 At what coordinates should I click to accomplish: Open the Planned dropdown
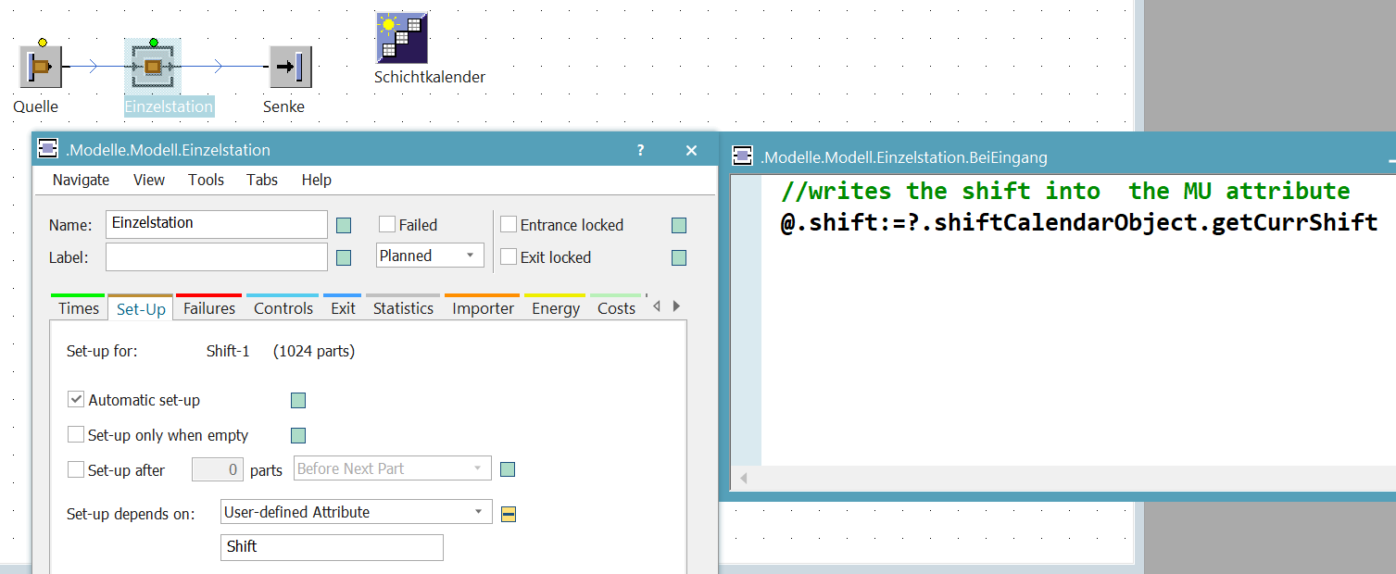(430, 256)
